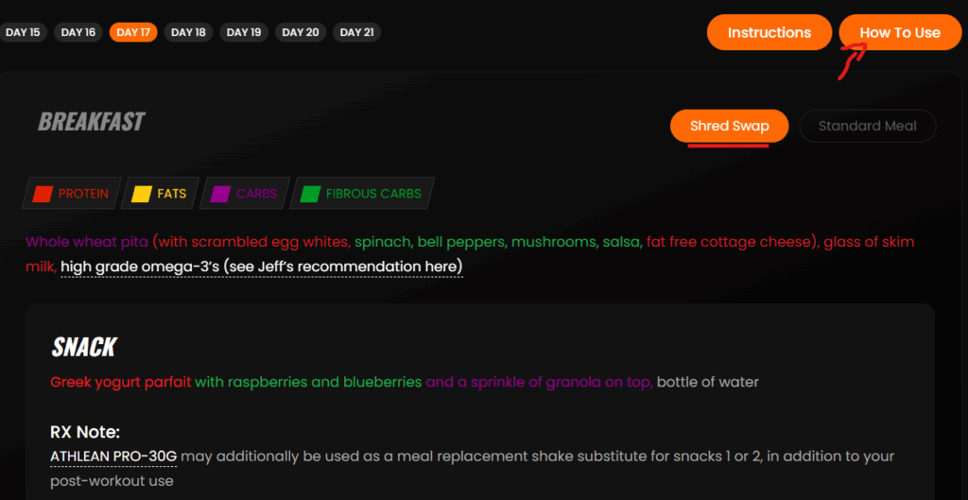
Task: Select the green Fibrous Carbs icon
Action: (310, 194)
